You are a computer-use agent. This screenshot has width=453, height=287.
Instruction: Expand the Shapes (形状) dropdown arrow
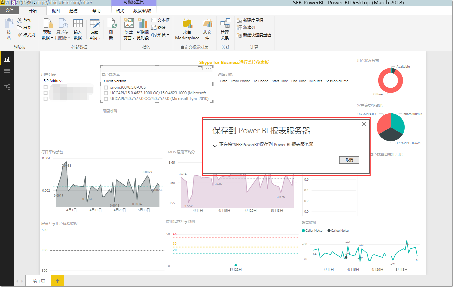point(168,35)
